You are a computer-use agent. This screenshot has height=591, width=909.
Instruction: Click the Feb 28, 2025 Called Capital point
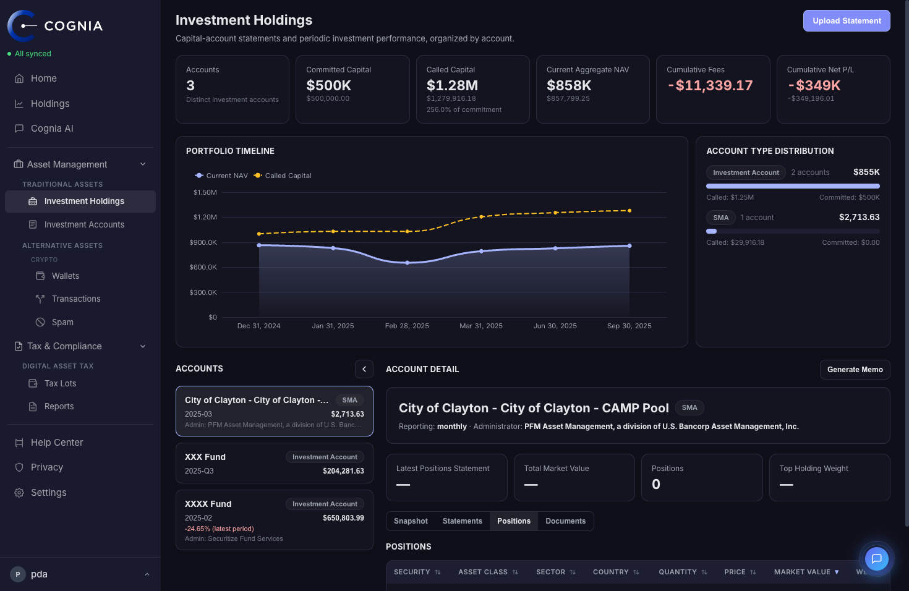pos(408,231)
